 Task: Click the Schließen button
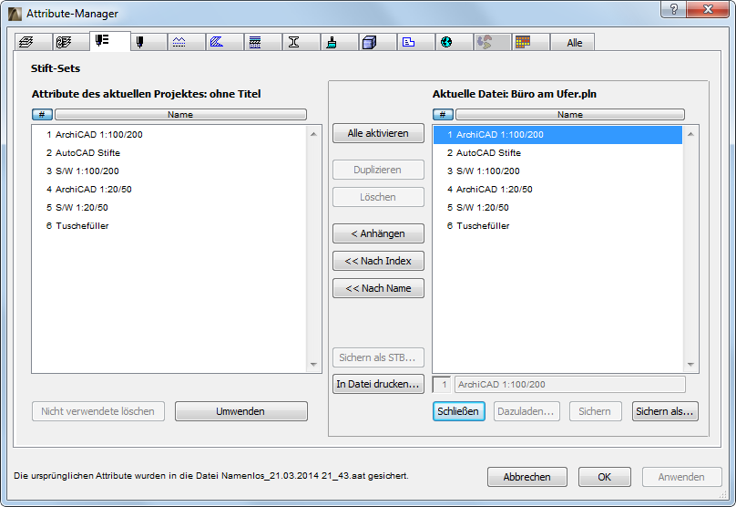458,411
